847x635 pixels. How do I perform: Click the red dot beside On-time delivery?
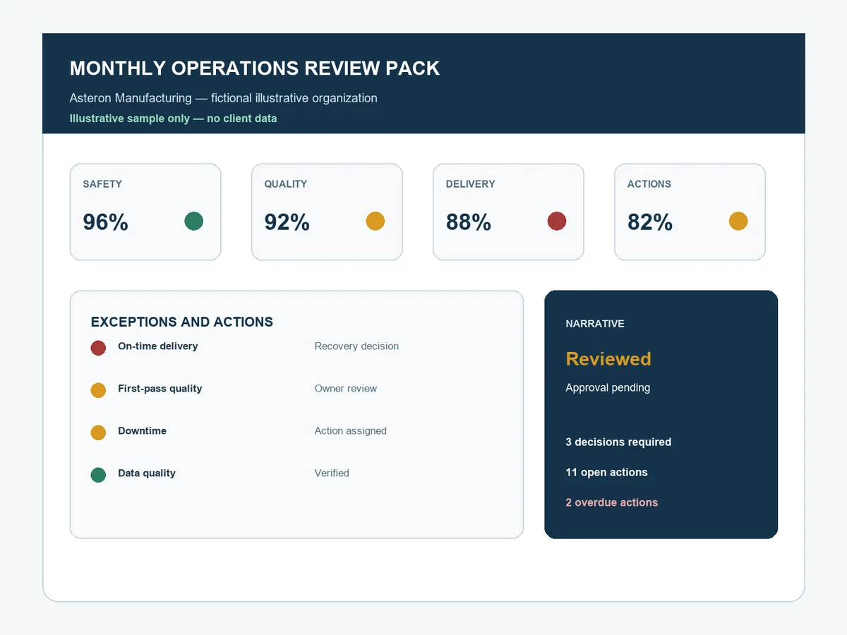point(98,348)
